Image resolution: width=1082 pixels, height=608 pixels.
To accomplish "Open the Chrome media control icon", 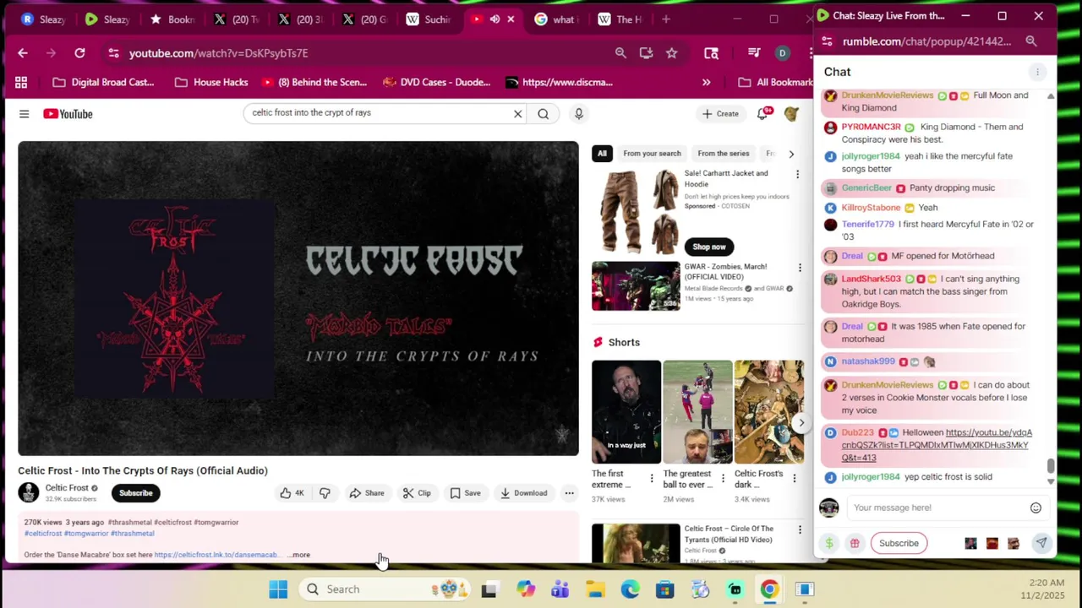I will click(x=754, y=53).
